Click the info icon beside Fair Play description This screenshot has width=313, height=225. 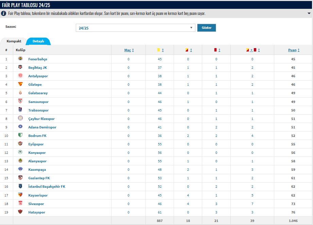4,14
